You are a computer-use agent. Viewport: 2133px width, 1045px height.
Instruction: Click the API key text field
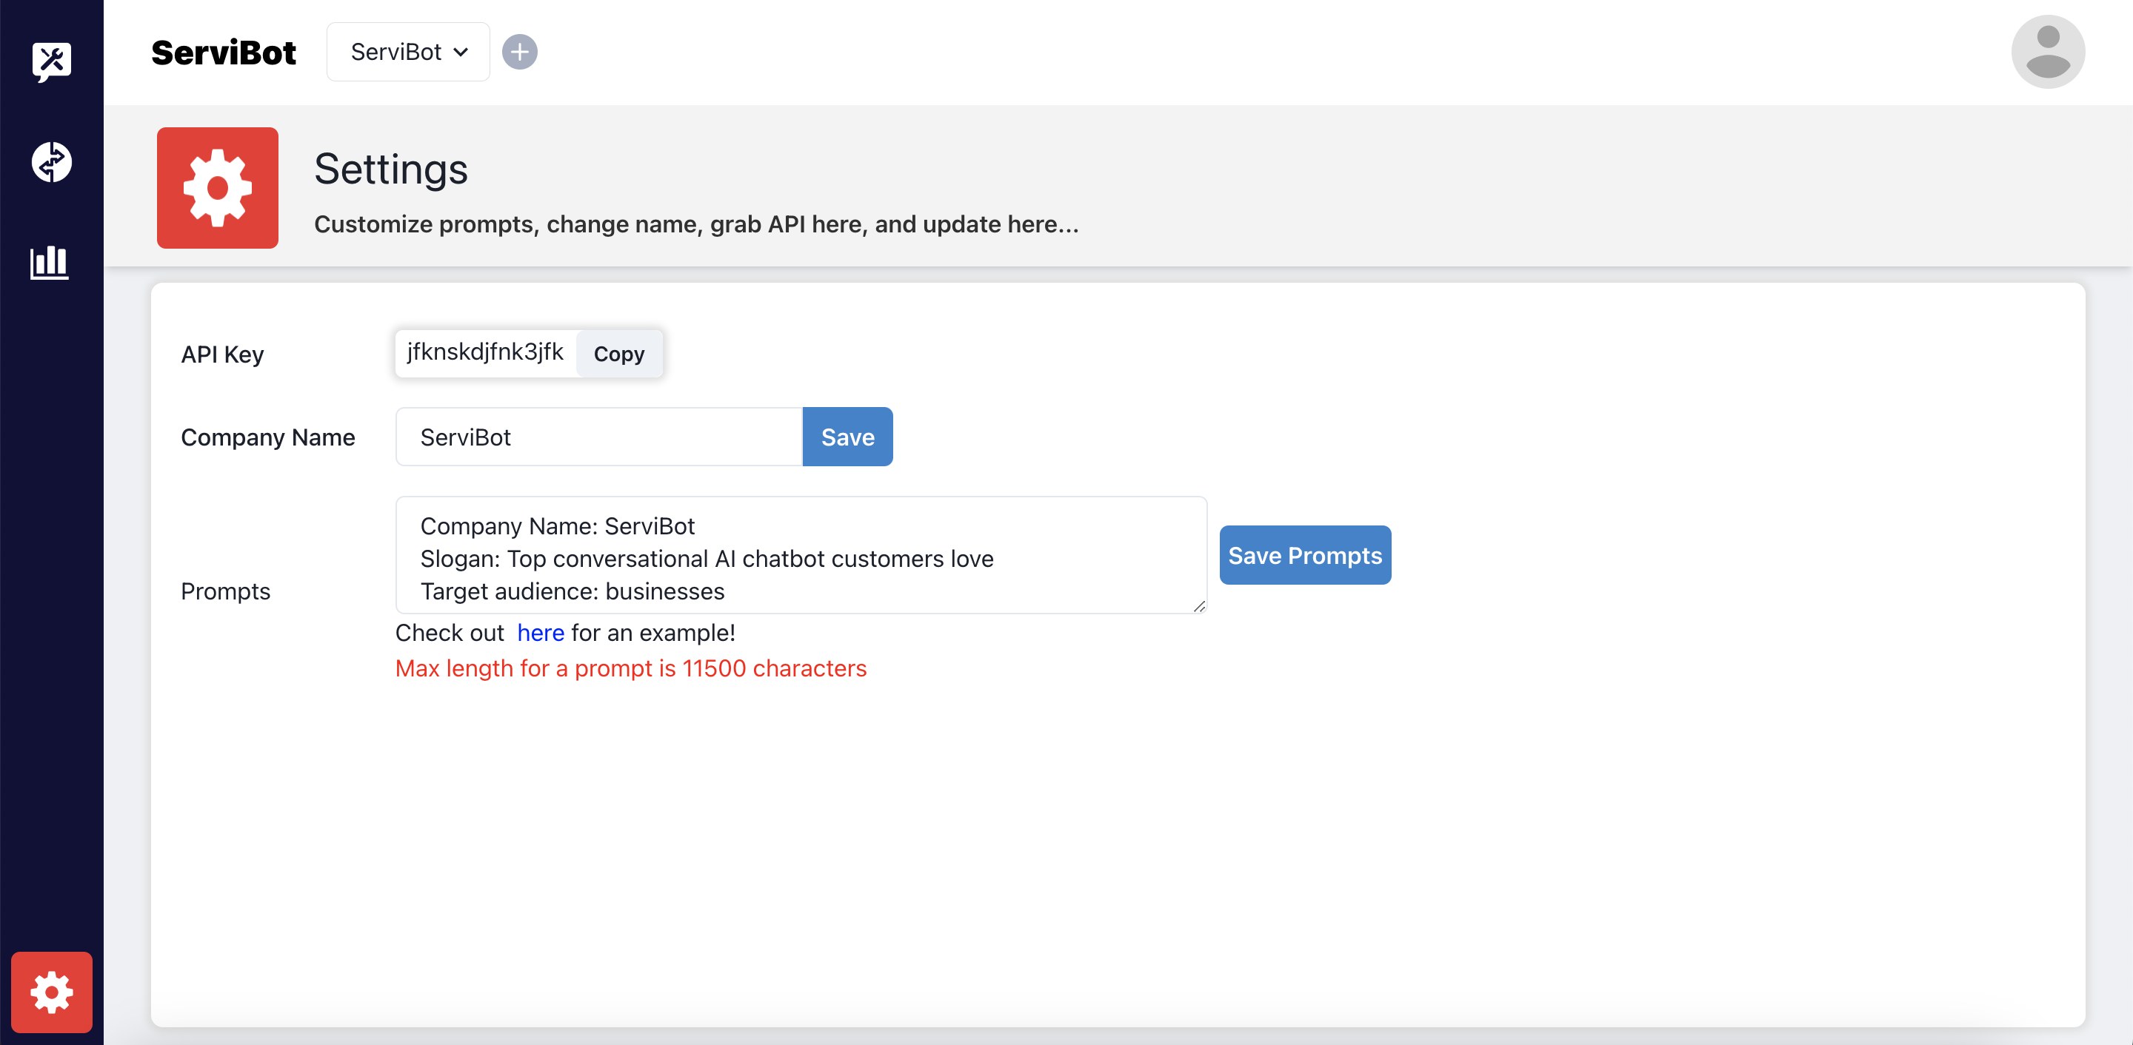(485, 352)
